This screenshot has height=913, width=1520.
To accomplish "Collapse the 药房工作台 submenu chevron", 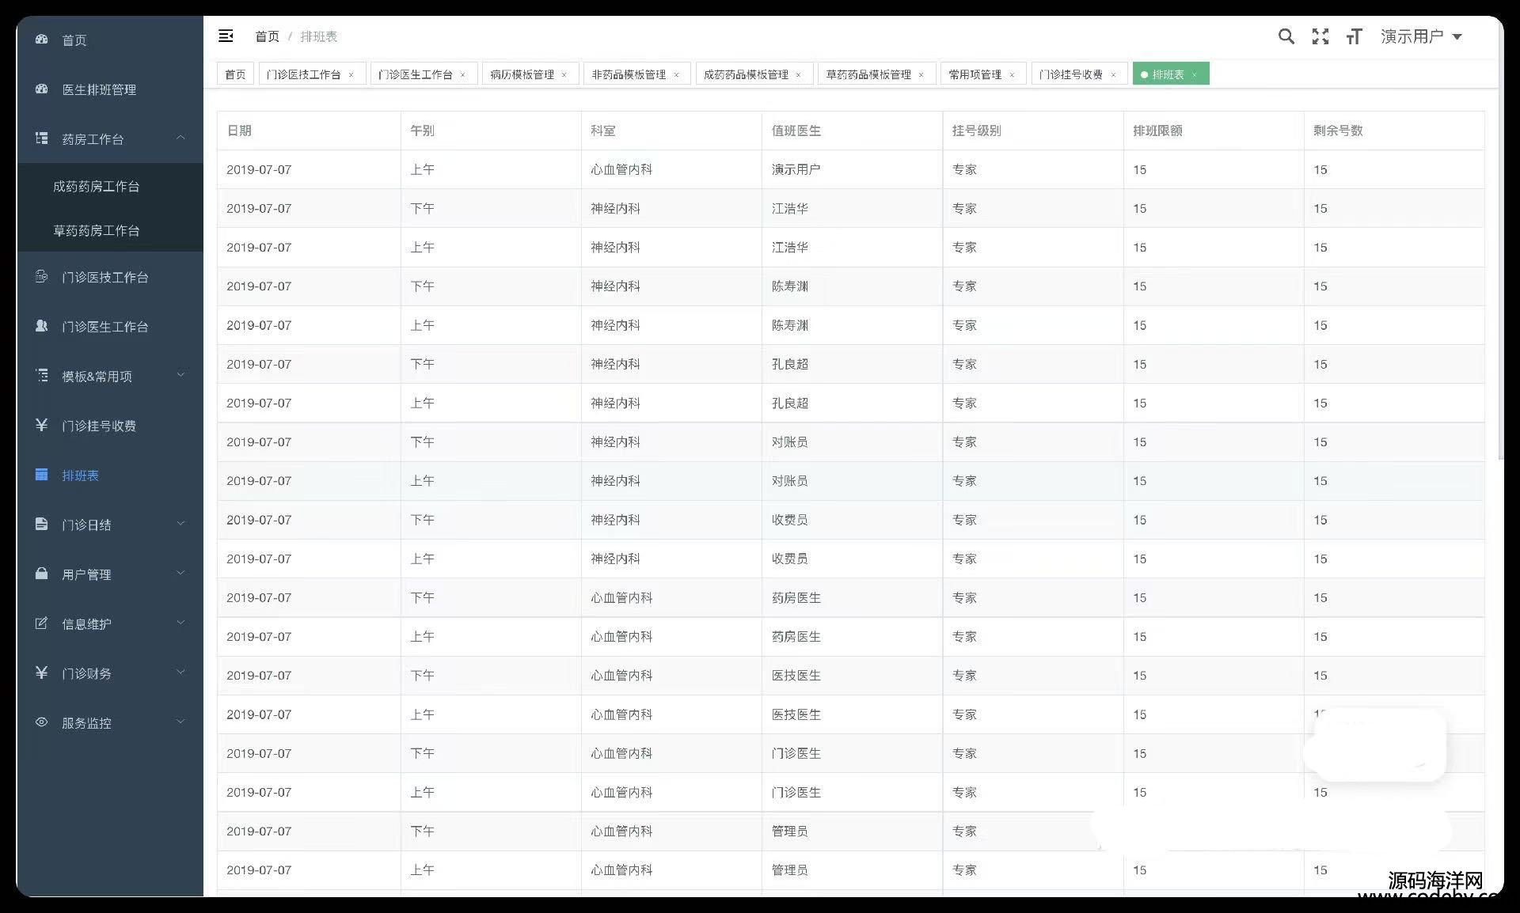I will (180, 138).
